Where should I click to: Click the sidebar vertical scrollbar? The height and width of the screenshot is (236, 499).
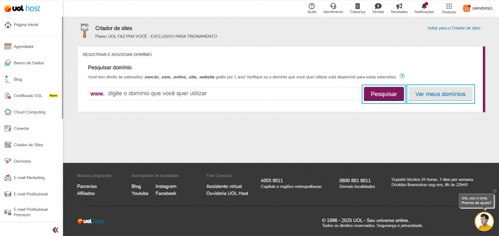[x=62, y=67]
